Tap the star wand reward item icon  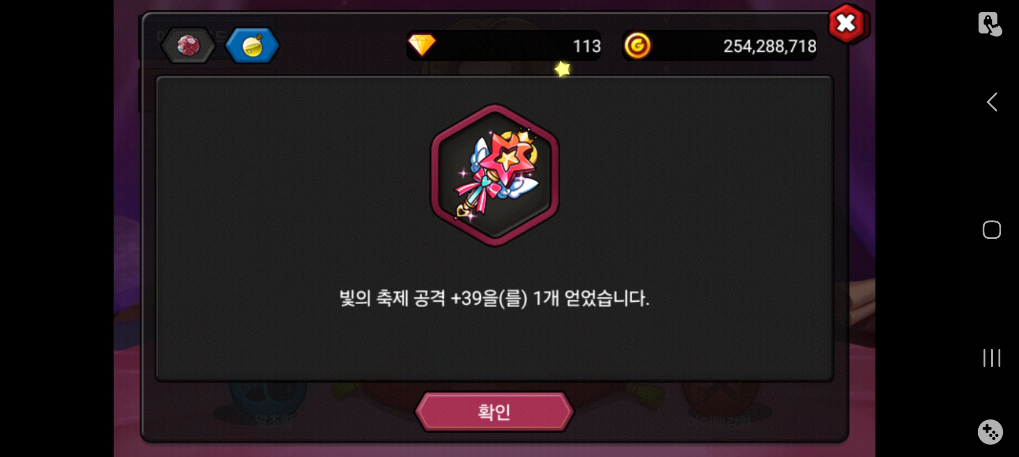point(495,175)
